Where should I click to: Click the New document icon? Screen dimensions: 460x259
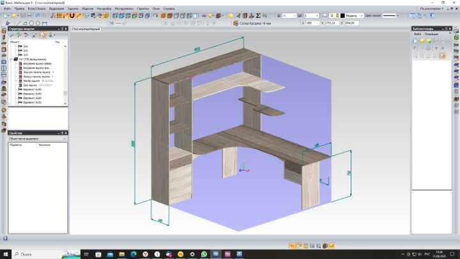point(6,15)
